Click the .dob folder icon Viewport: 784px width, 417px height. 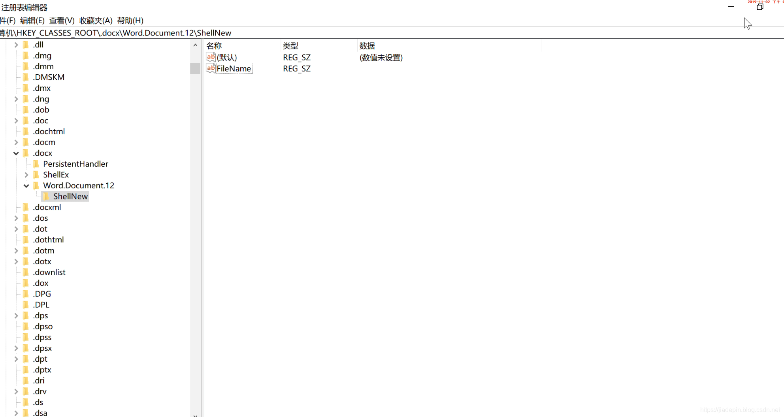pyautogui.click(x=26, y=110)
